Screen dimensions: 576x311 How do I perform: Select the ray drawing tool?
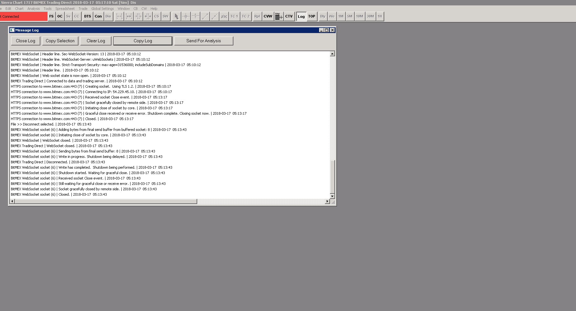pos(215,17)
